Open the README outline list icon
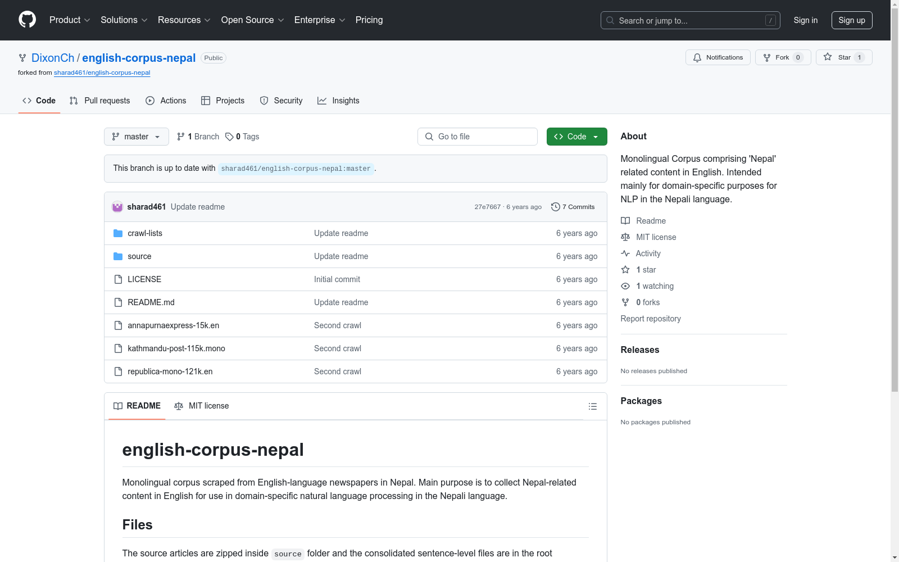 point(592,406)
